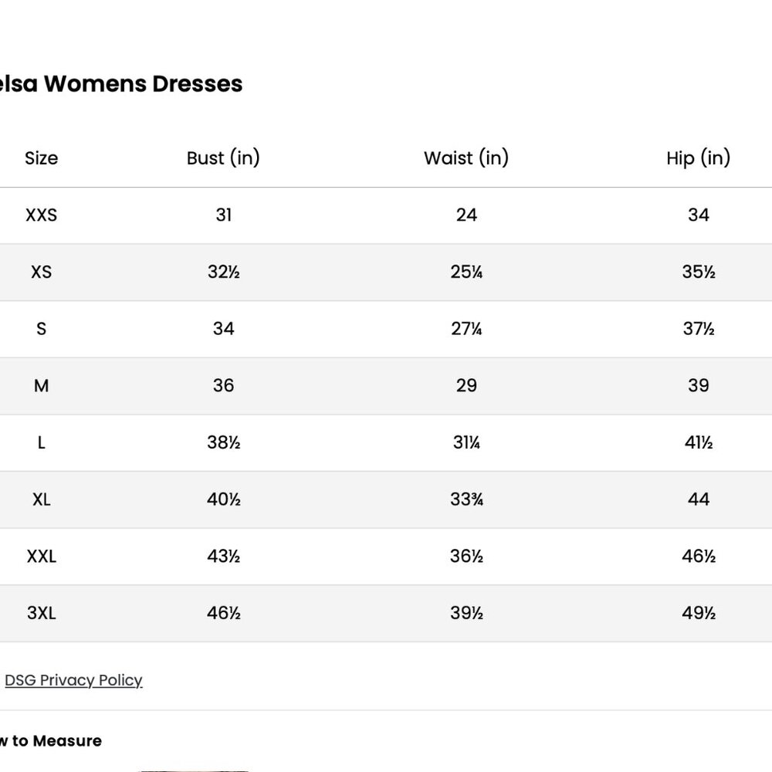Viewport: 772px width, 772px height.
Task: Click the Hip (in) column header
Action: [x=698, y=158]
